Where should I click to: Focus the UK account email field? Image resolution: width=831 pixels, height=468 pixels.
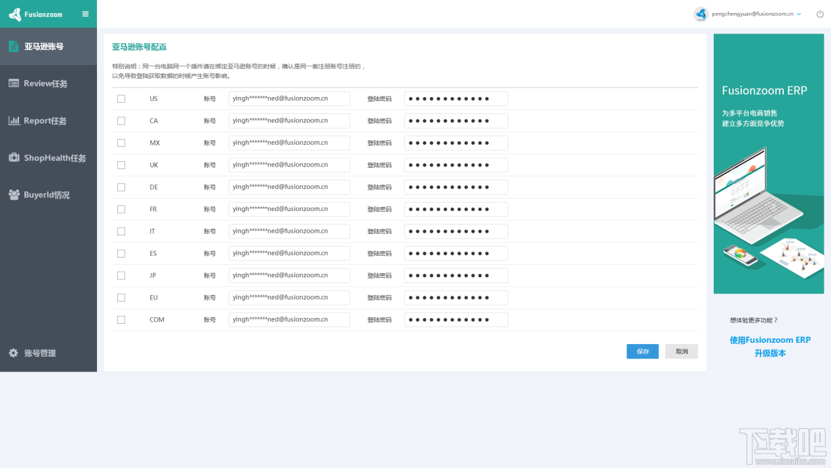point(289,165)
